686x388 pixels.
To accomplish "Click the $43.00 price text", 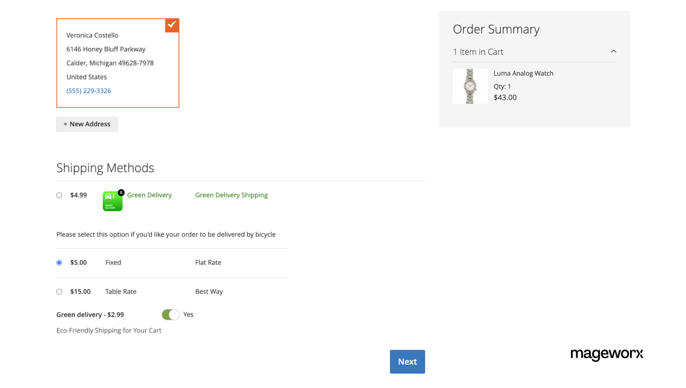I will tap(505, 97).
